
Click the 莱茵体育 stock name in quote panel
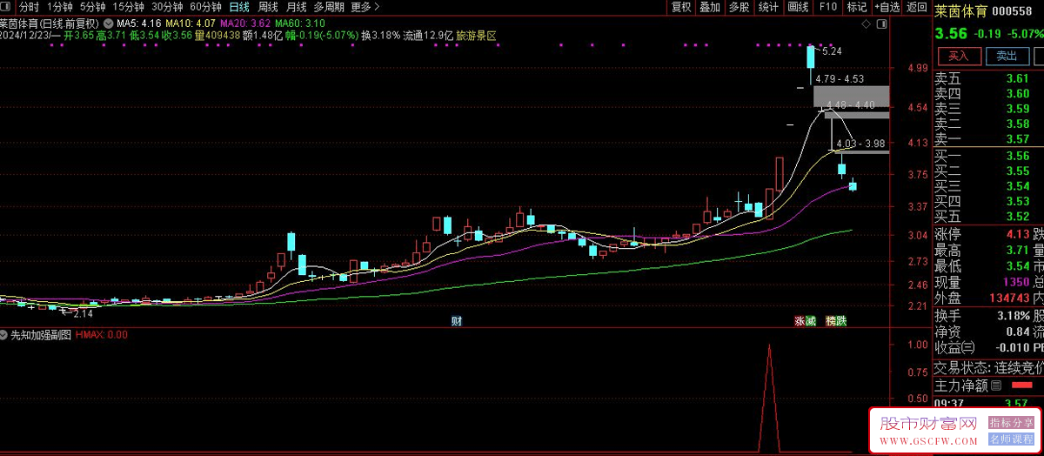point(961,11)
